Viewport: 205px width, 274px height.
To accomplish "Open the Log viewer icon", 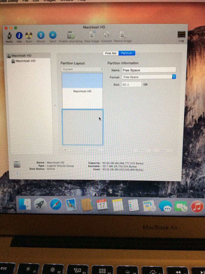I will [181, 35].
